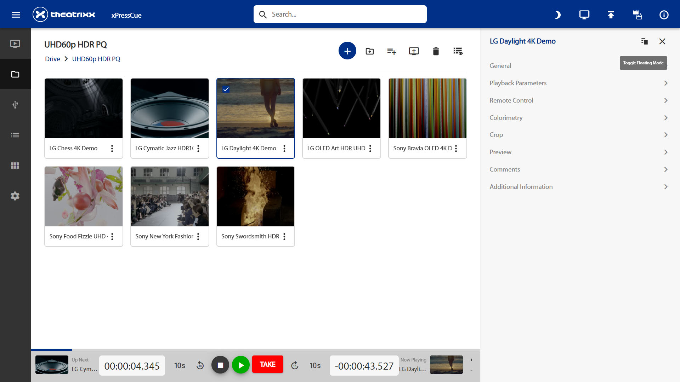Open the Crop label
This screenshot has width=680, height=382.
[x=496, y=135]
